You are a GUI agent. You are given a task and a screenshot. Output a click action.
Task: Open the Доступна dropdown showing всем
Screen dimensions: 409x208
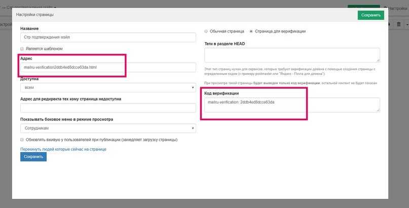108,87
